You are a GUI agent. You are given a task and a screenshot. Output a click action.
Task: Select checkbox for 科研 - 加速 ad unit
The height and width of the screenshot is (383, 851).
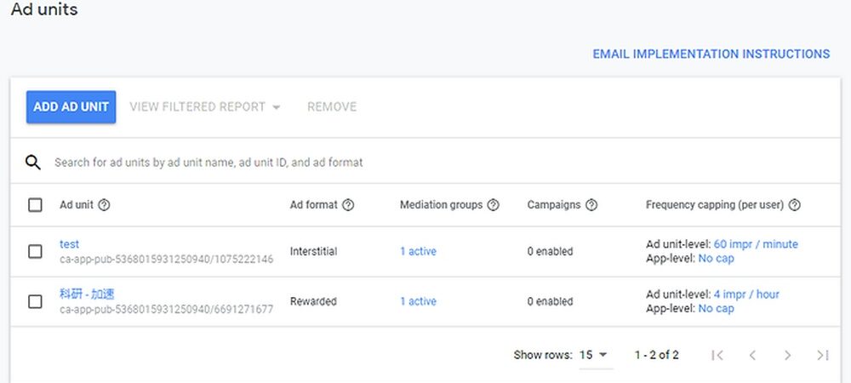click(x=35, y=301)
